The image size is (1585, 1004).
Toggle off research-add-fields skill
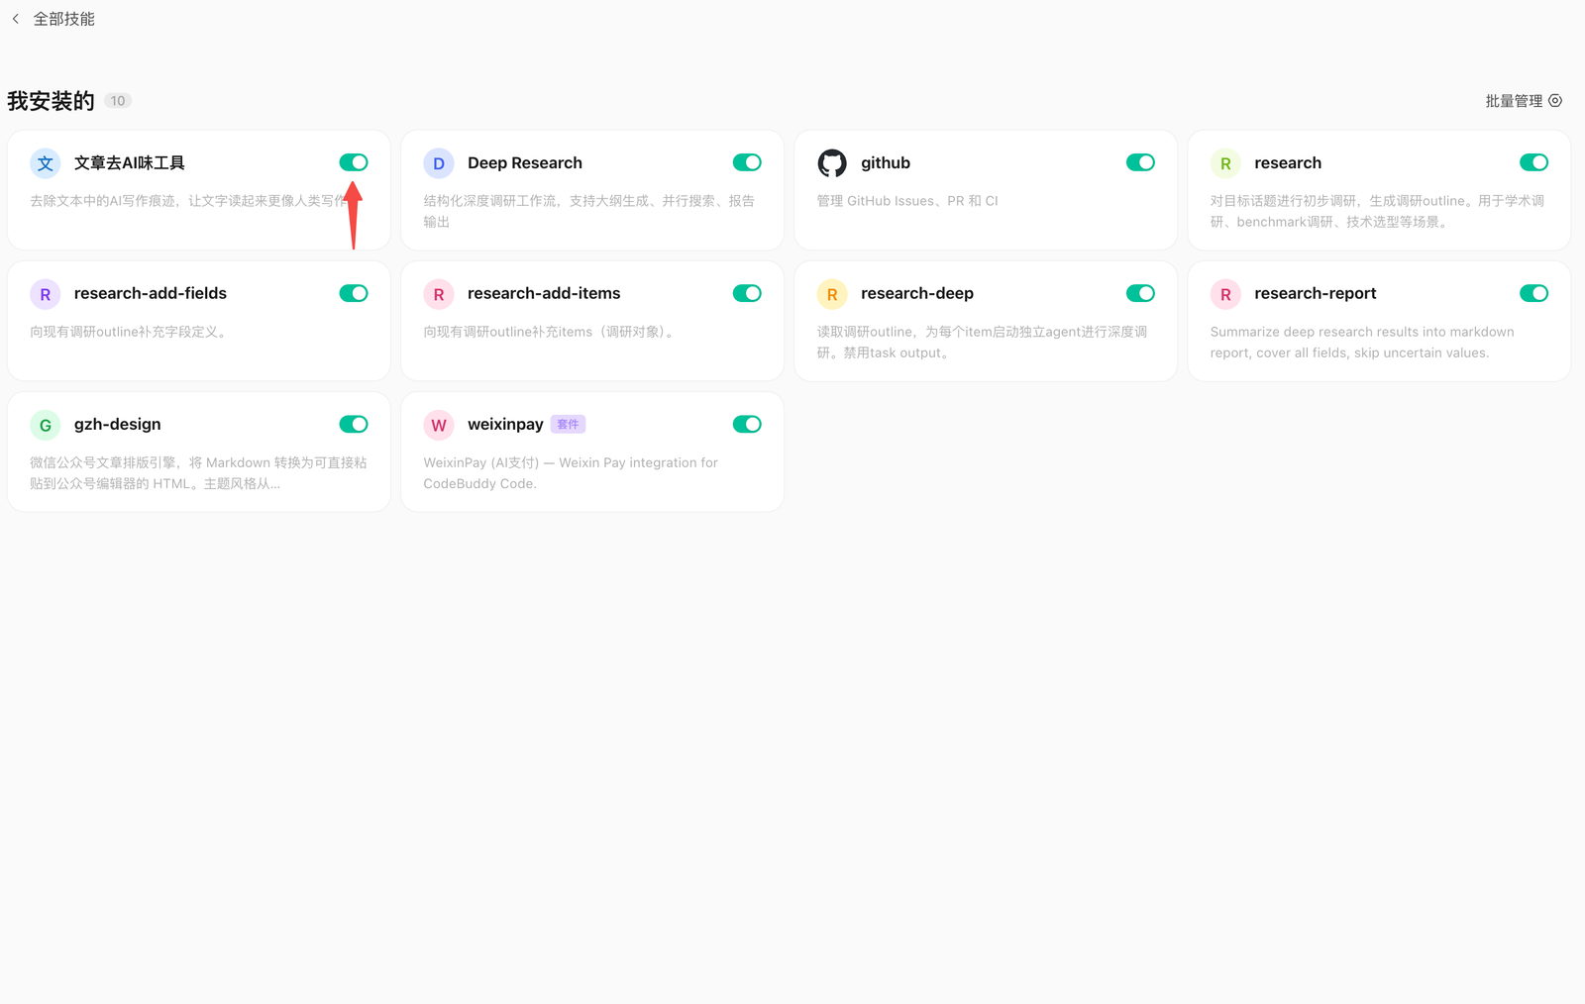(354, 293)
